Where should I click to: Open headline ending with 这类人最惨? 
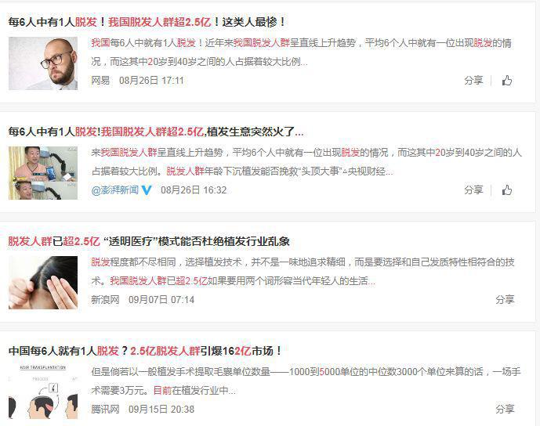tap(147, 22)
